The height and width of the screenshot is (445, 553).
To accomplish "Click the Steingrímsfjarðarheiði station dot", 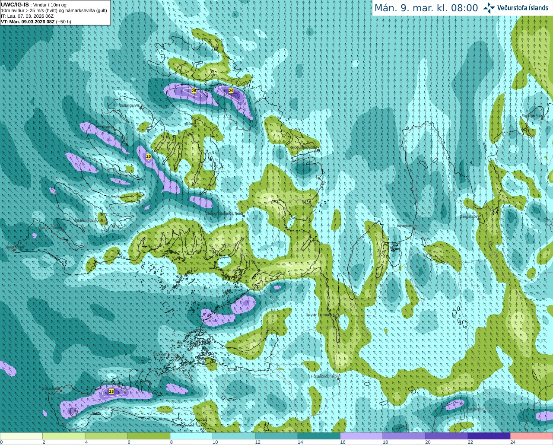I will [244, 216].
